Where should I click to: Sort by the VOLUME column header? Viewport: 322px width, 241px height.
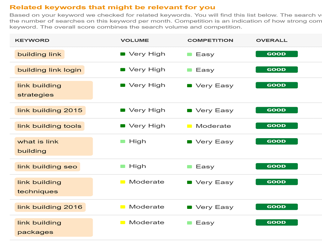coord(135,41)
